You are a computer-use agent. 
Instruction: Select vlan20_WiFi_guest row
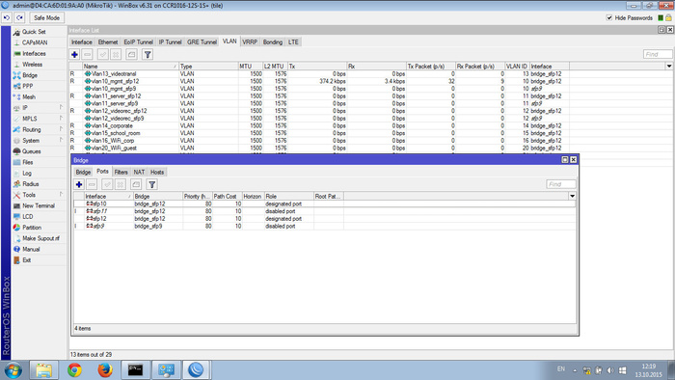[318, 148]
